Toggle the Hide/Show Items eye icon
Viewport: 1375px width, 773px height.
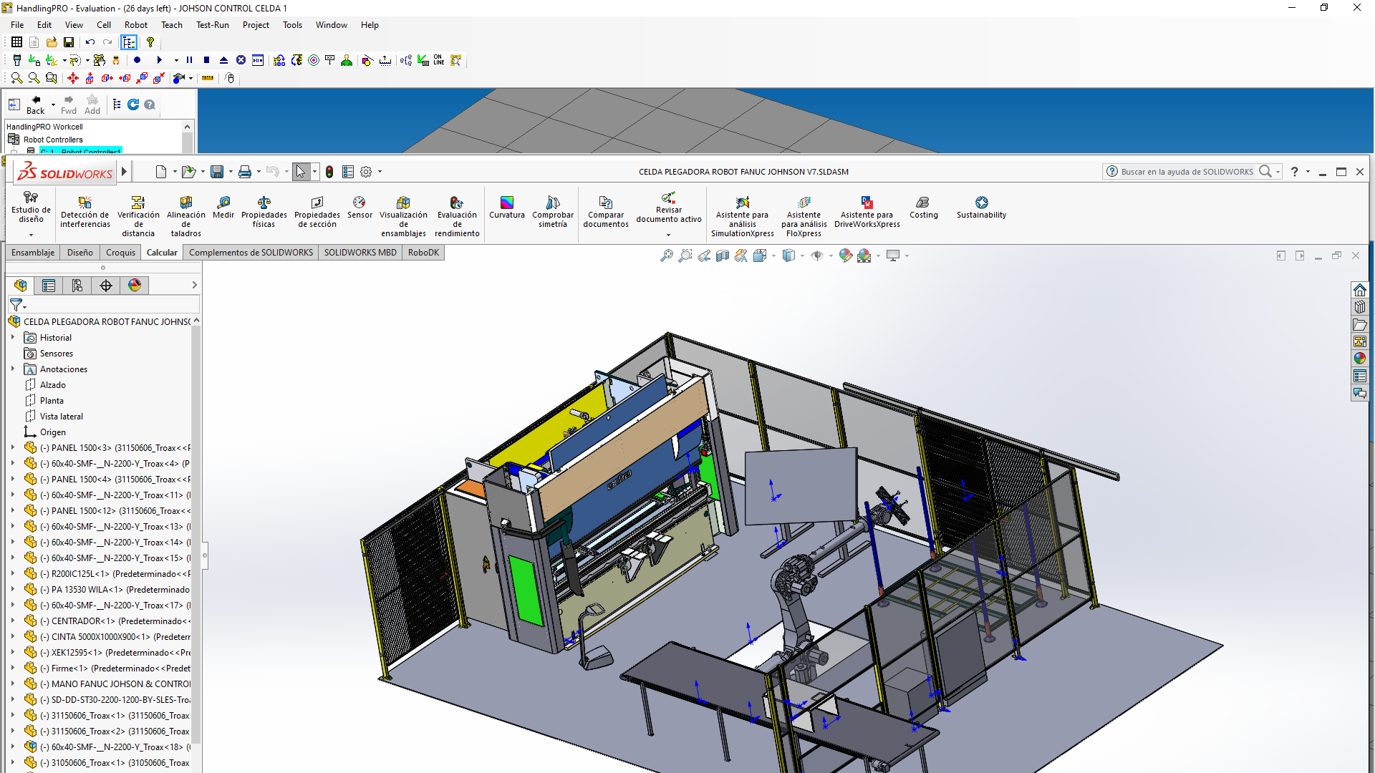[817, 256]
